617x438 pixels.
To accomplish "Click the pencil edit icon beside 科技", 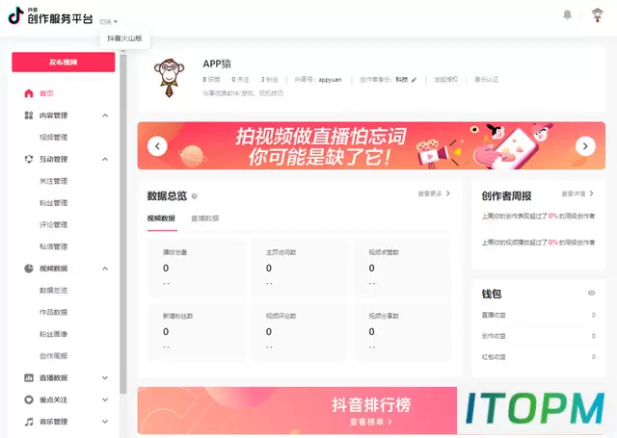I will (414, 80).
